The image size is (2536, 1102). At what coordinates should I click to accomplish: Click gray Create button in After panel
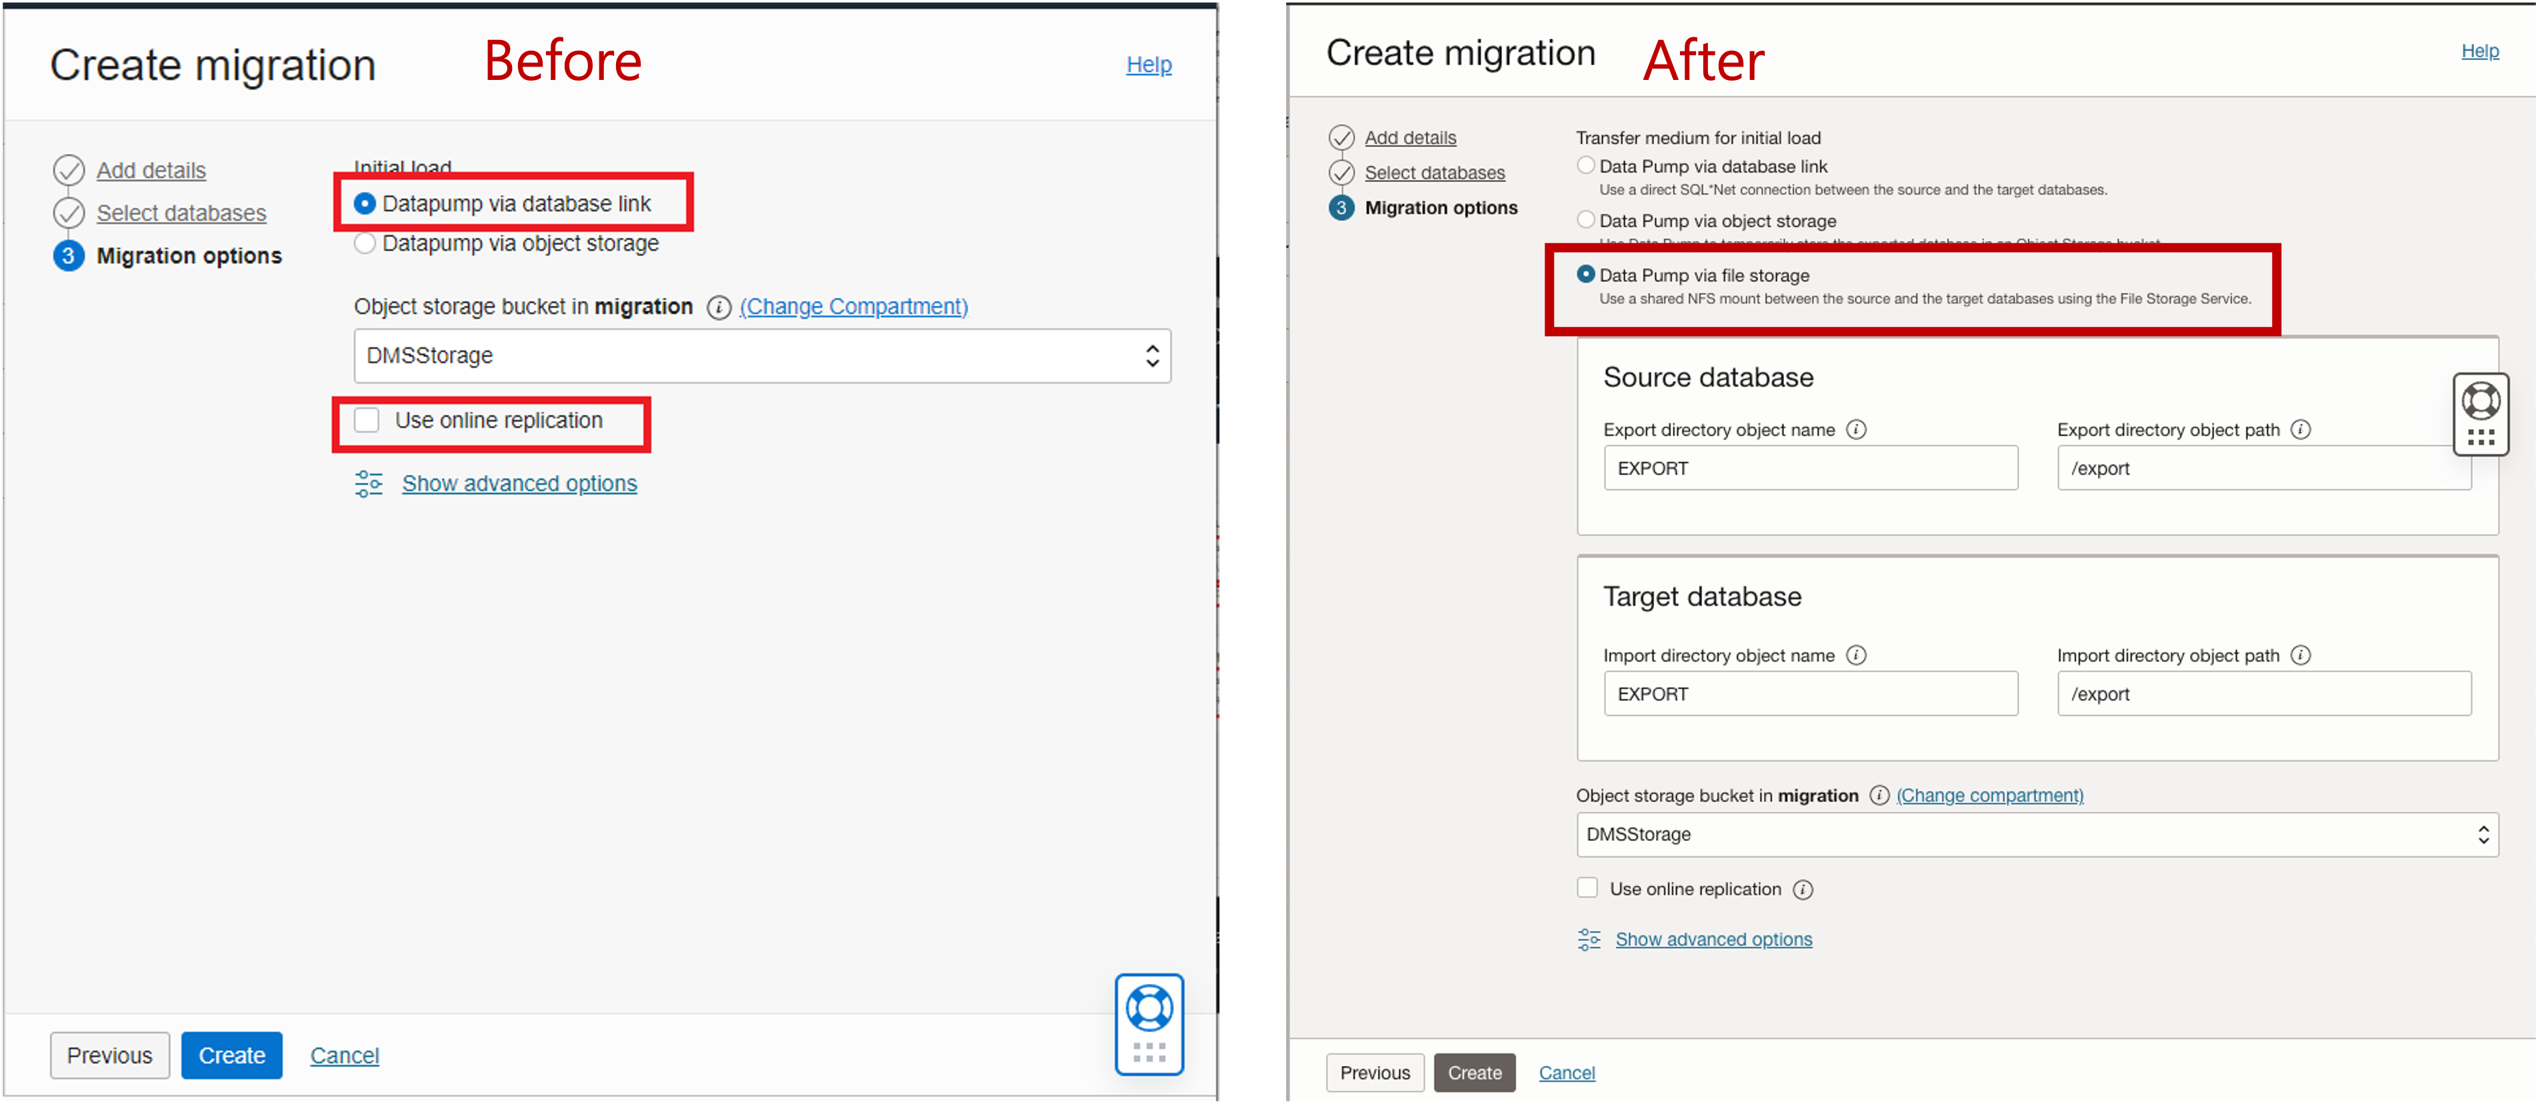[1474, 1073]
